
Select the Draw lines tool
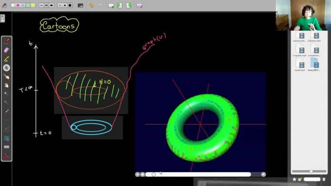[x=7, y=120]
